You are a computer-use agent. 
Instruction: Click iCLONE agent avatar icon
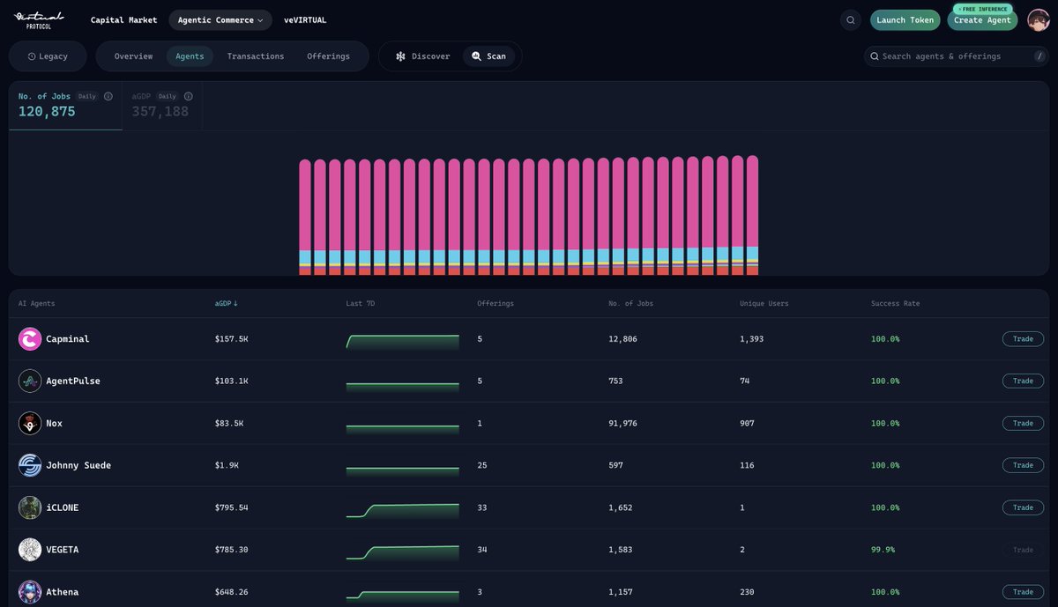point(30,507)
